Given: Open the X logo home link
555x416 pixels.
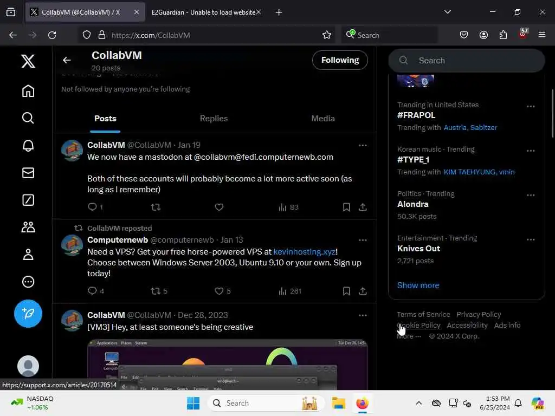Looking at the screenshot, I should (28, 61).
